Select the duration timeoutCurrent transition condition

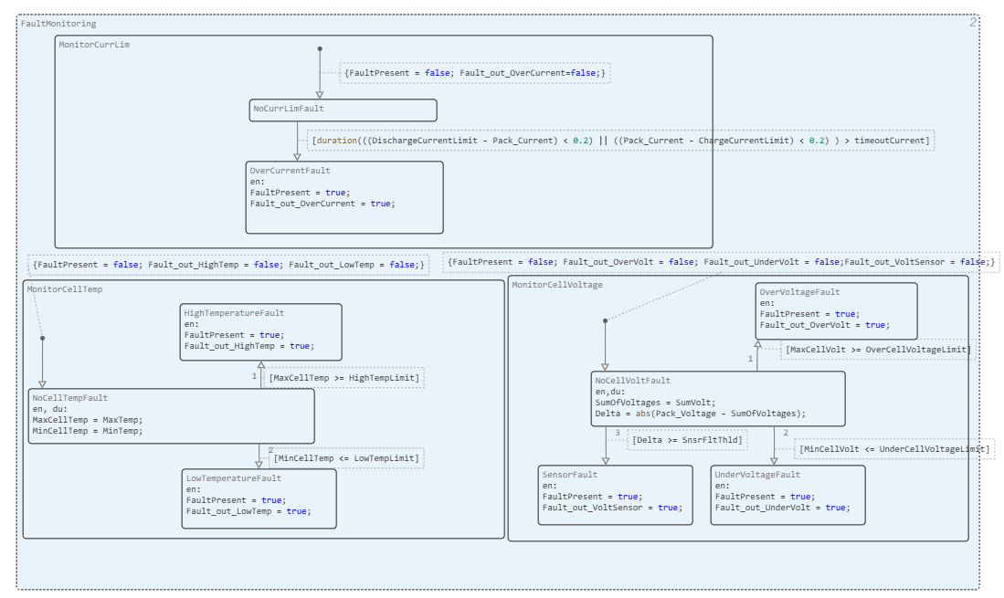(620, 141)
